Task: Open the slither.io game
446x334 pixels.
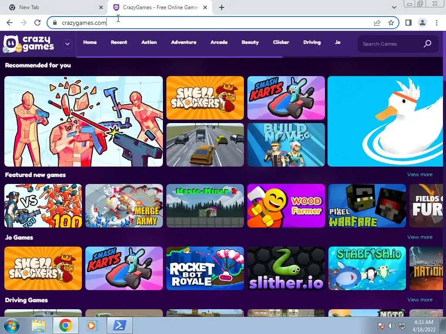Action: [286, 268]
